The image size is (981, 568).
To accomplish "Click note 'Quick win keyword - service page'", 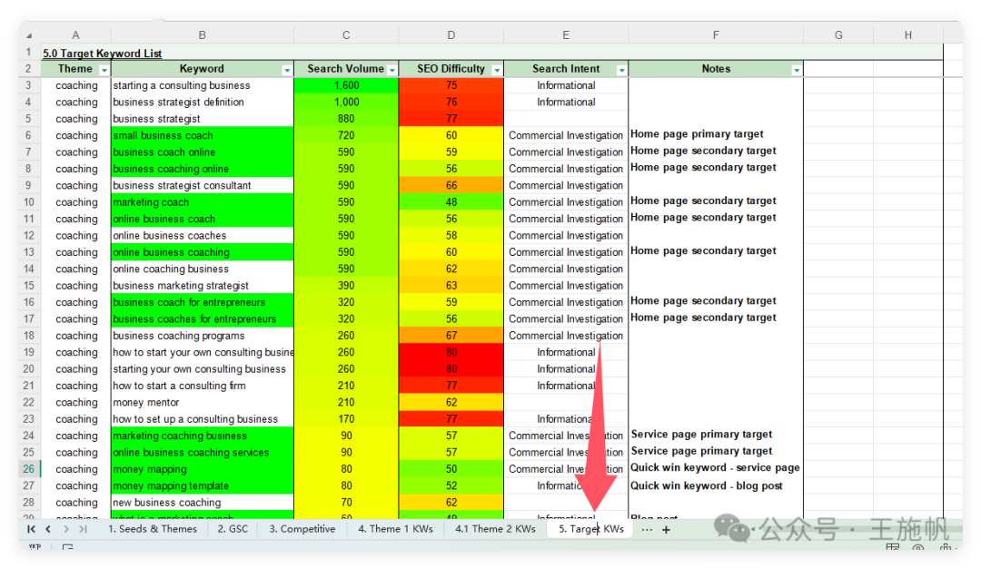I will click(715, 467).
